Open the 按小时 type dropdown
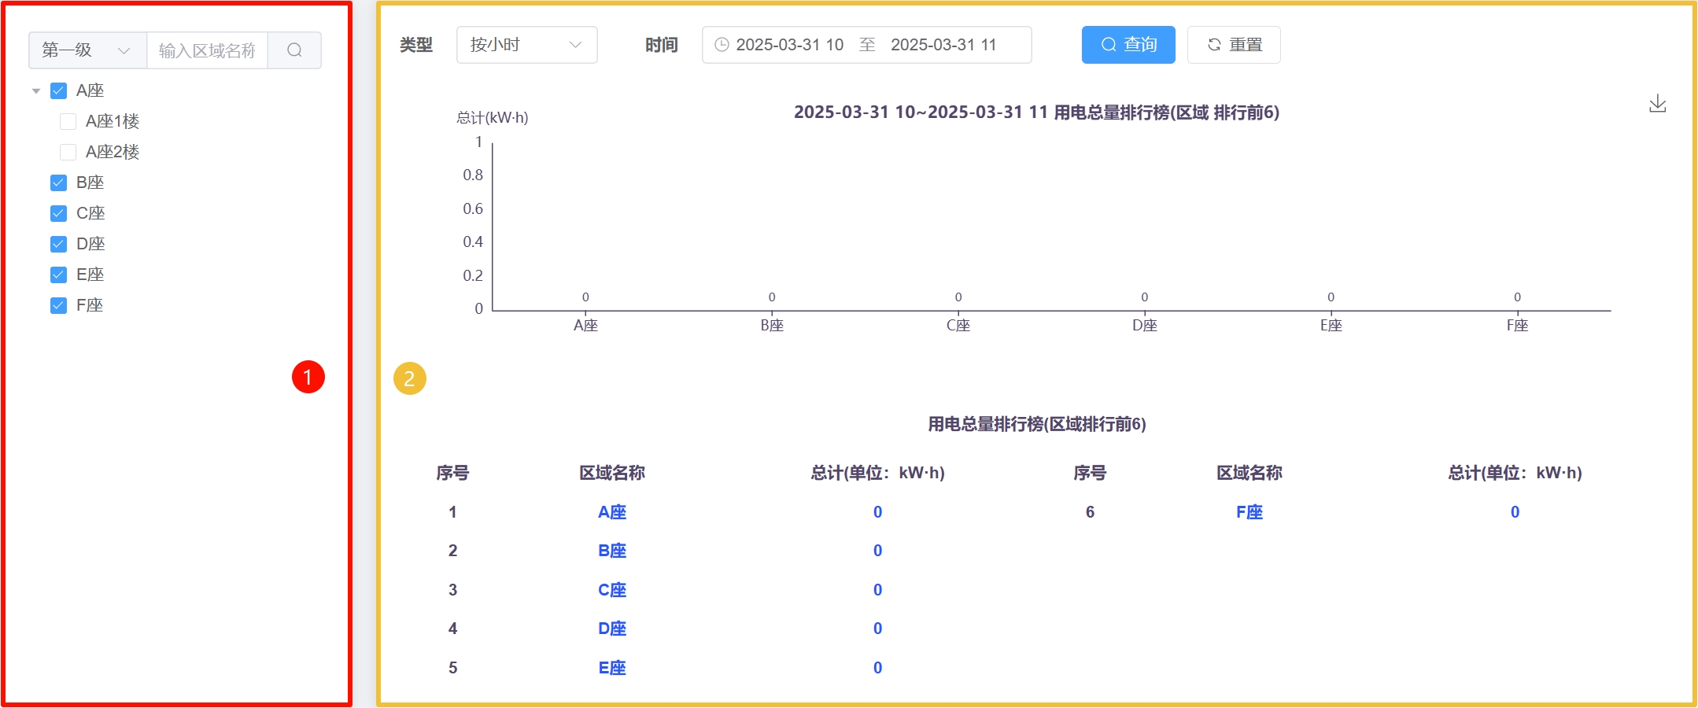Screen dimensions: 1698x708 [x=526, y=45]
